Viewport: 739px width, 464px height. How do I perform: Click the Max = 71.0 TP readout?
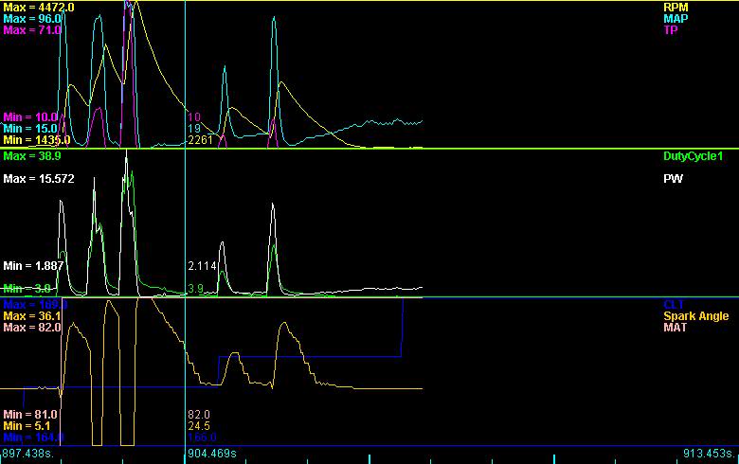pos(32,30)
